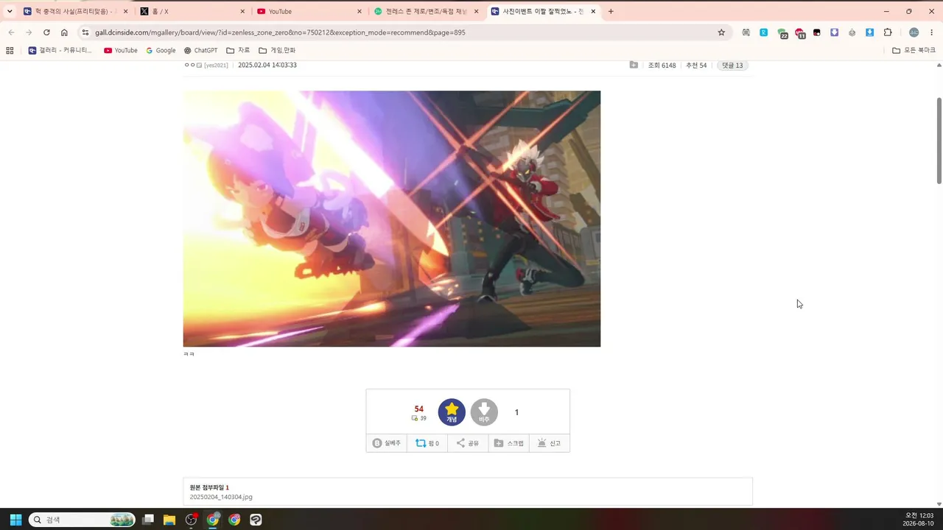Click the teal square extension icon
The image size is (943, 530).
tap(764, 32)
